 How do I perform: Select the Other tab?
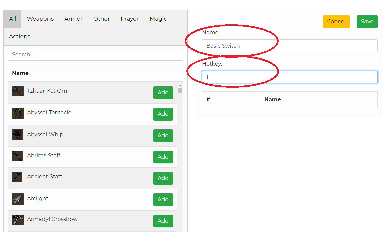coord(101,19)
